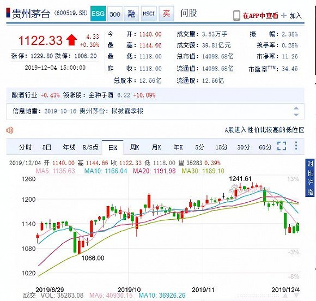Select the 月K monthly chart tab
Viewport: 316px width, 301px height.
[x=156, y=147]
